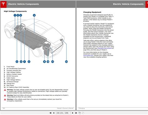Advance to the next page
Image resolution: width=148 pixels, height=115 pixels.
[x=73, y=113]
